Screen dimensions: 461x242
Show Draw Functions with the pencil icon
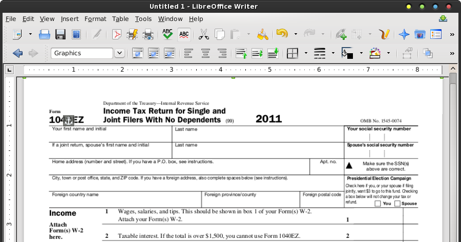[x=384, y=34]
